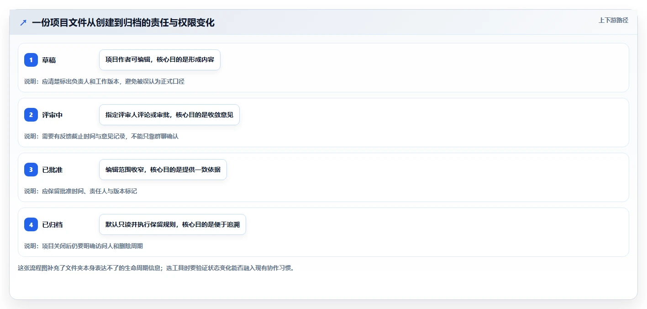Click step number 3 badge for 已批准

[x=31, y=170]
